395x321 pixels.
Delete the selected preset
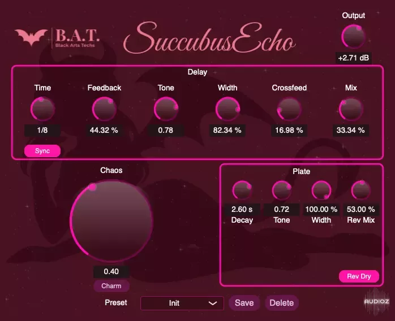pyautogui.click(x=281, y=303)
